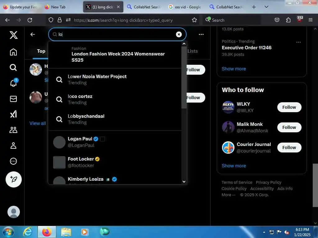Open Windows Start button
The width and height of the screenshot is (318, 238).
8,232
